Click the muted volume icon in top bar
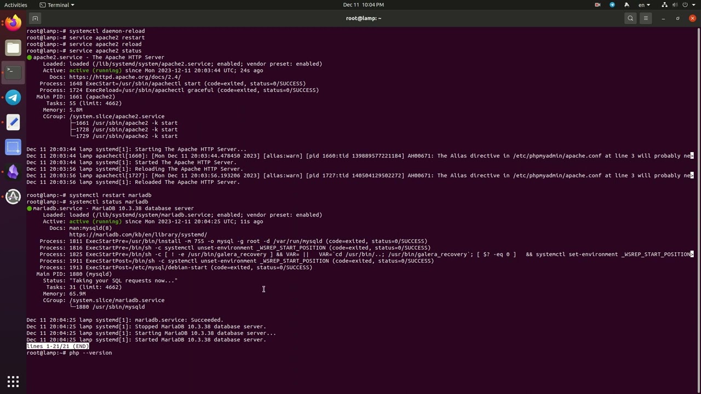 tap(676, 4)
